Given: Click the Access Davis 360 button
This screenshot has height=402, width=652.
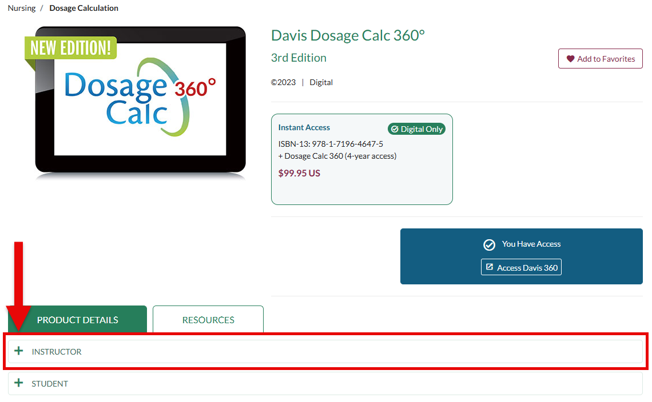Looking at the screenshot, I should (521, 267).
